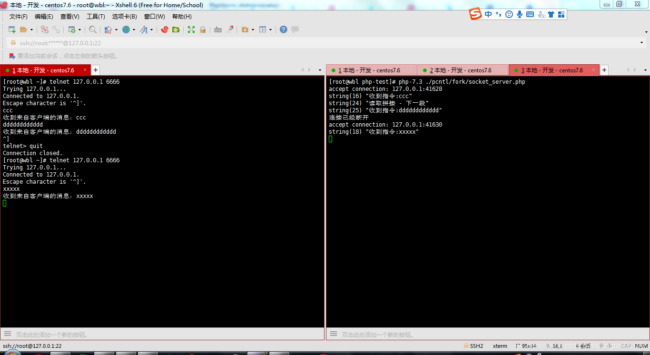Launch Xmanager with the green icon

176,30
